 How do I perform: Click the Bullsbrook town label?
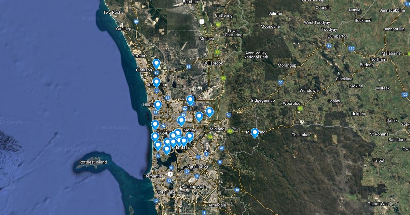pyautogui.click(x=213, y=63)
